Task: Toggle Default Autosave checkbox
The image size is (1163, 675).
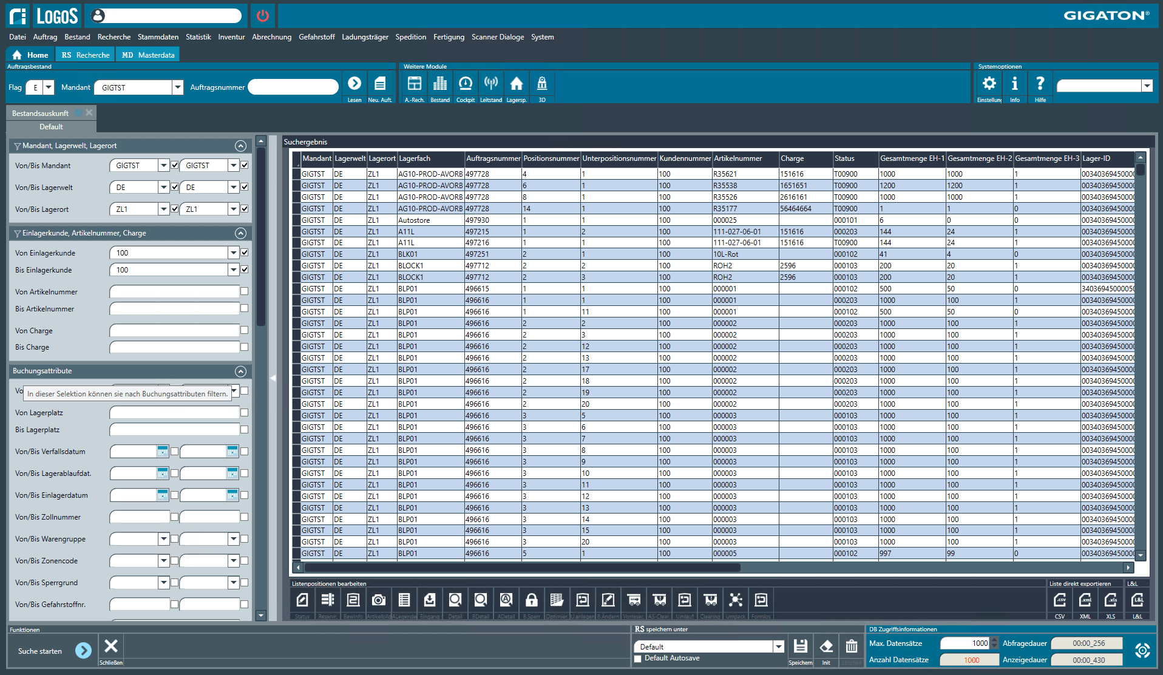Action: 637,659
